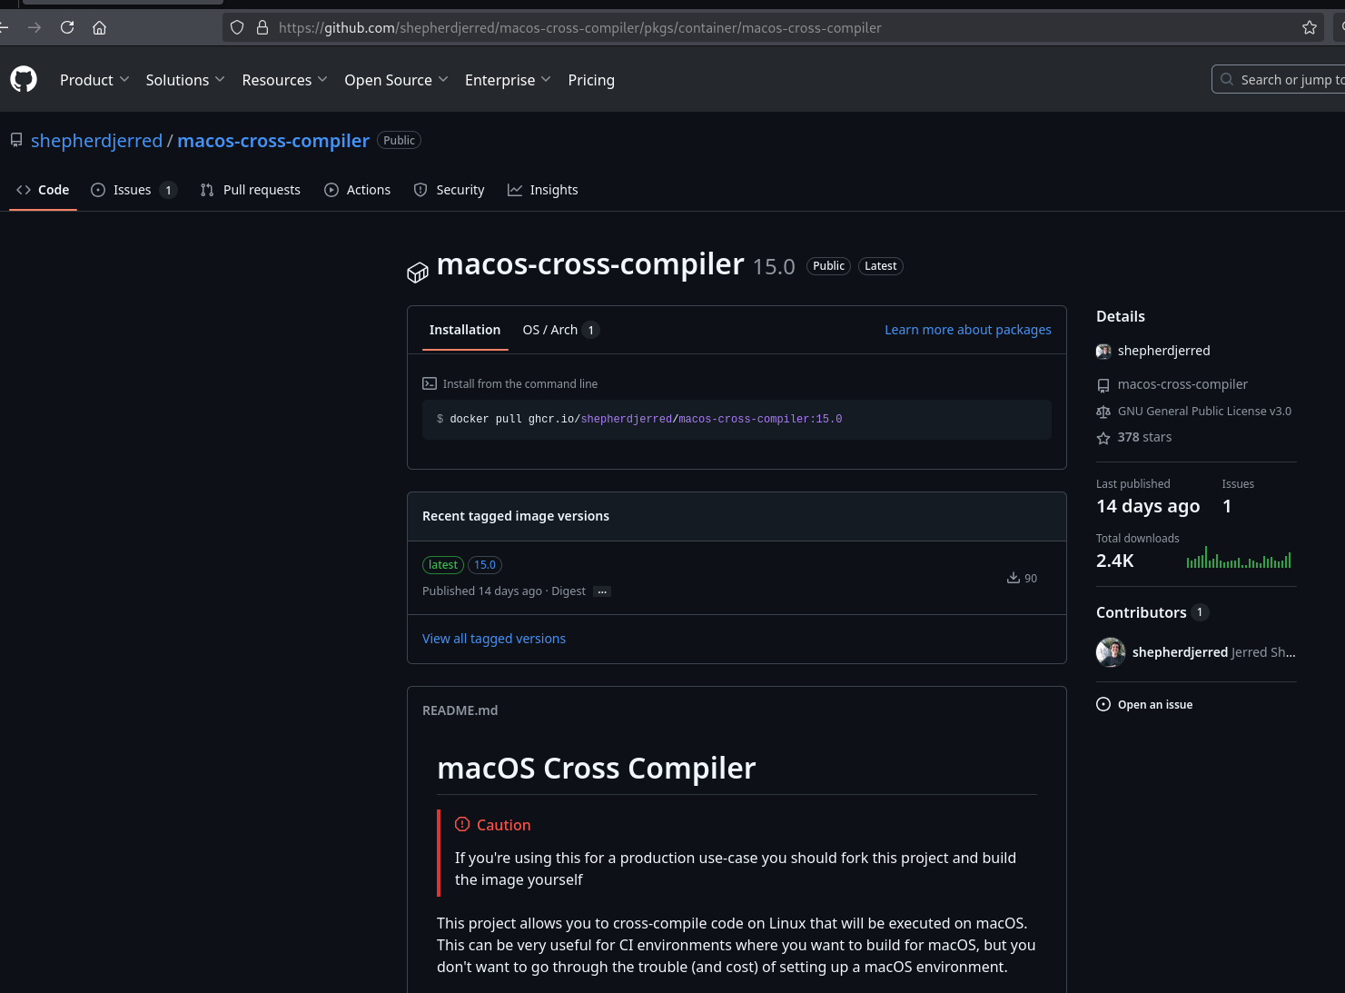The image size is (1345, 993).
Task: Click shepherdjerred name in Contributors
Action: pos(1180,652)
